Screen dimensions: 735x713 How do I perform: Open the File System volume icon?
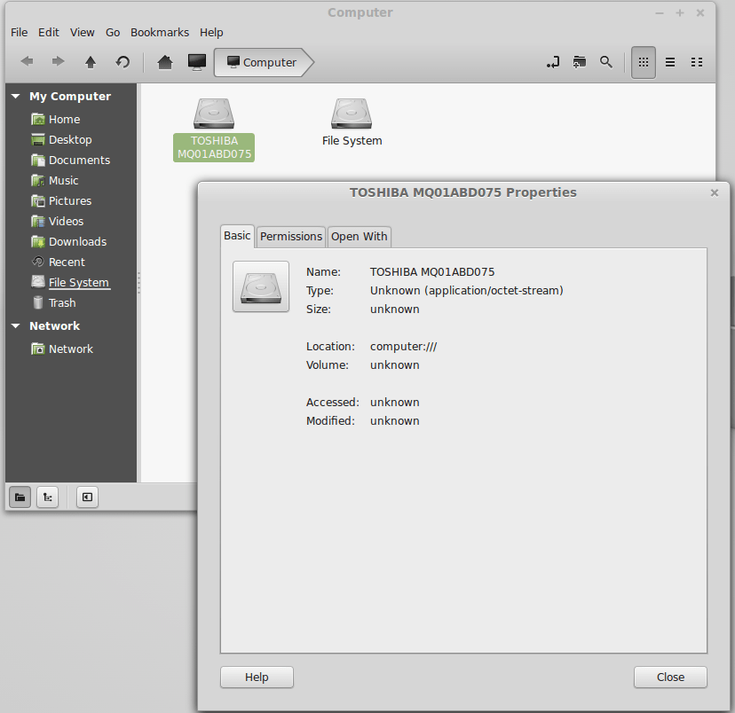pos(352,115)
